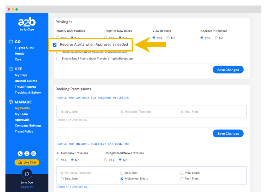Screen dimensions: 267x192
Task: Select Yes for Unregistered/New Travelers
Action: pos(106,160)
